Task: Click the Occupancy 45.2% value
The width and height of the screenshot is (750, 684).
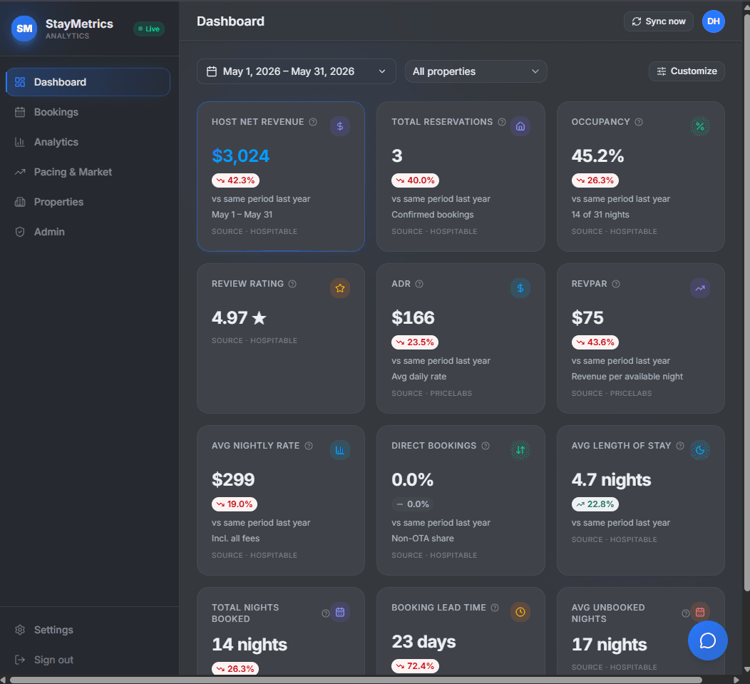Action: (x=597, y=155)
